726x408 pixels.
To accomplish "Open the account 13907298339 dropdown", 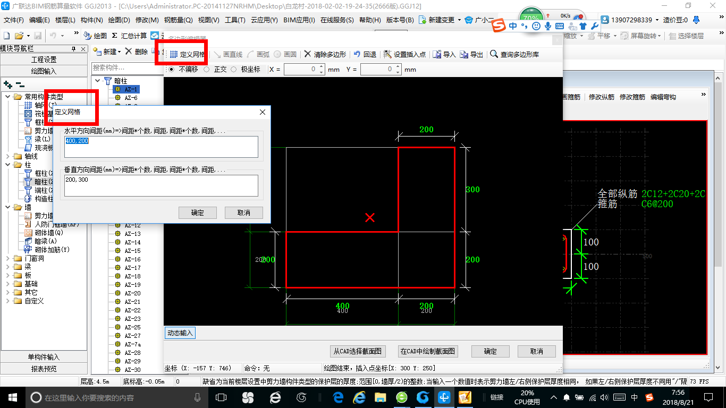I will pyautogui.click(x=656, y=20).
